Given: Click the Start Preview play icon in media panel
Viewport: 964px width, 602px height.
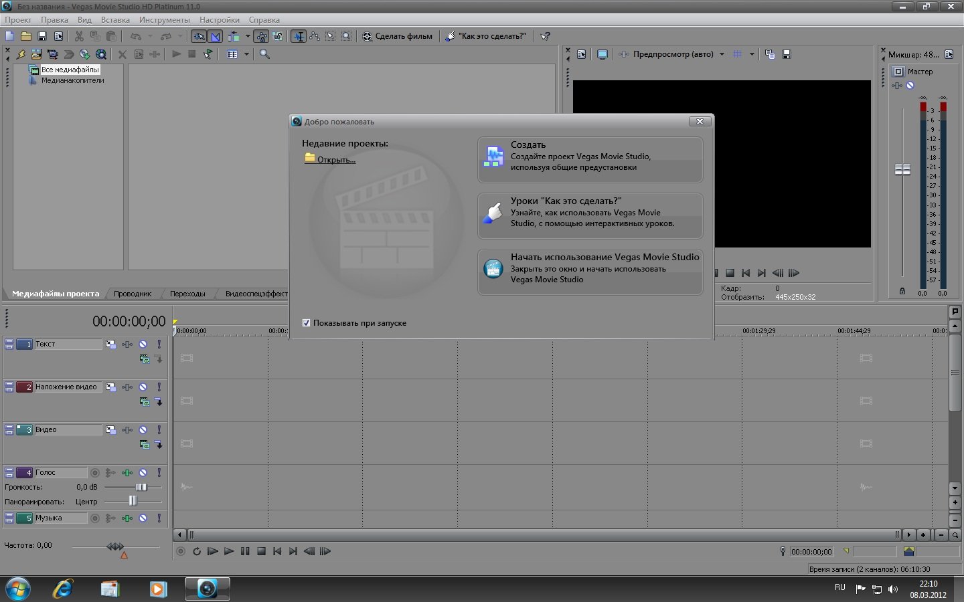Looking at the screenshot, I should 176,54.
